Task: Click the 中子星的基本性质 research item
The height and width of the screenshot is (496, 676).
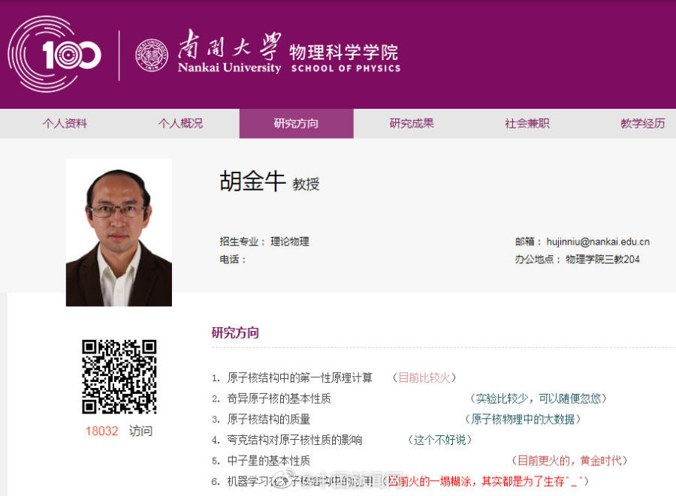Action: coord(268,461)
